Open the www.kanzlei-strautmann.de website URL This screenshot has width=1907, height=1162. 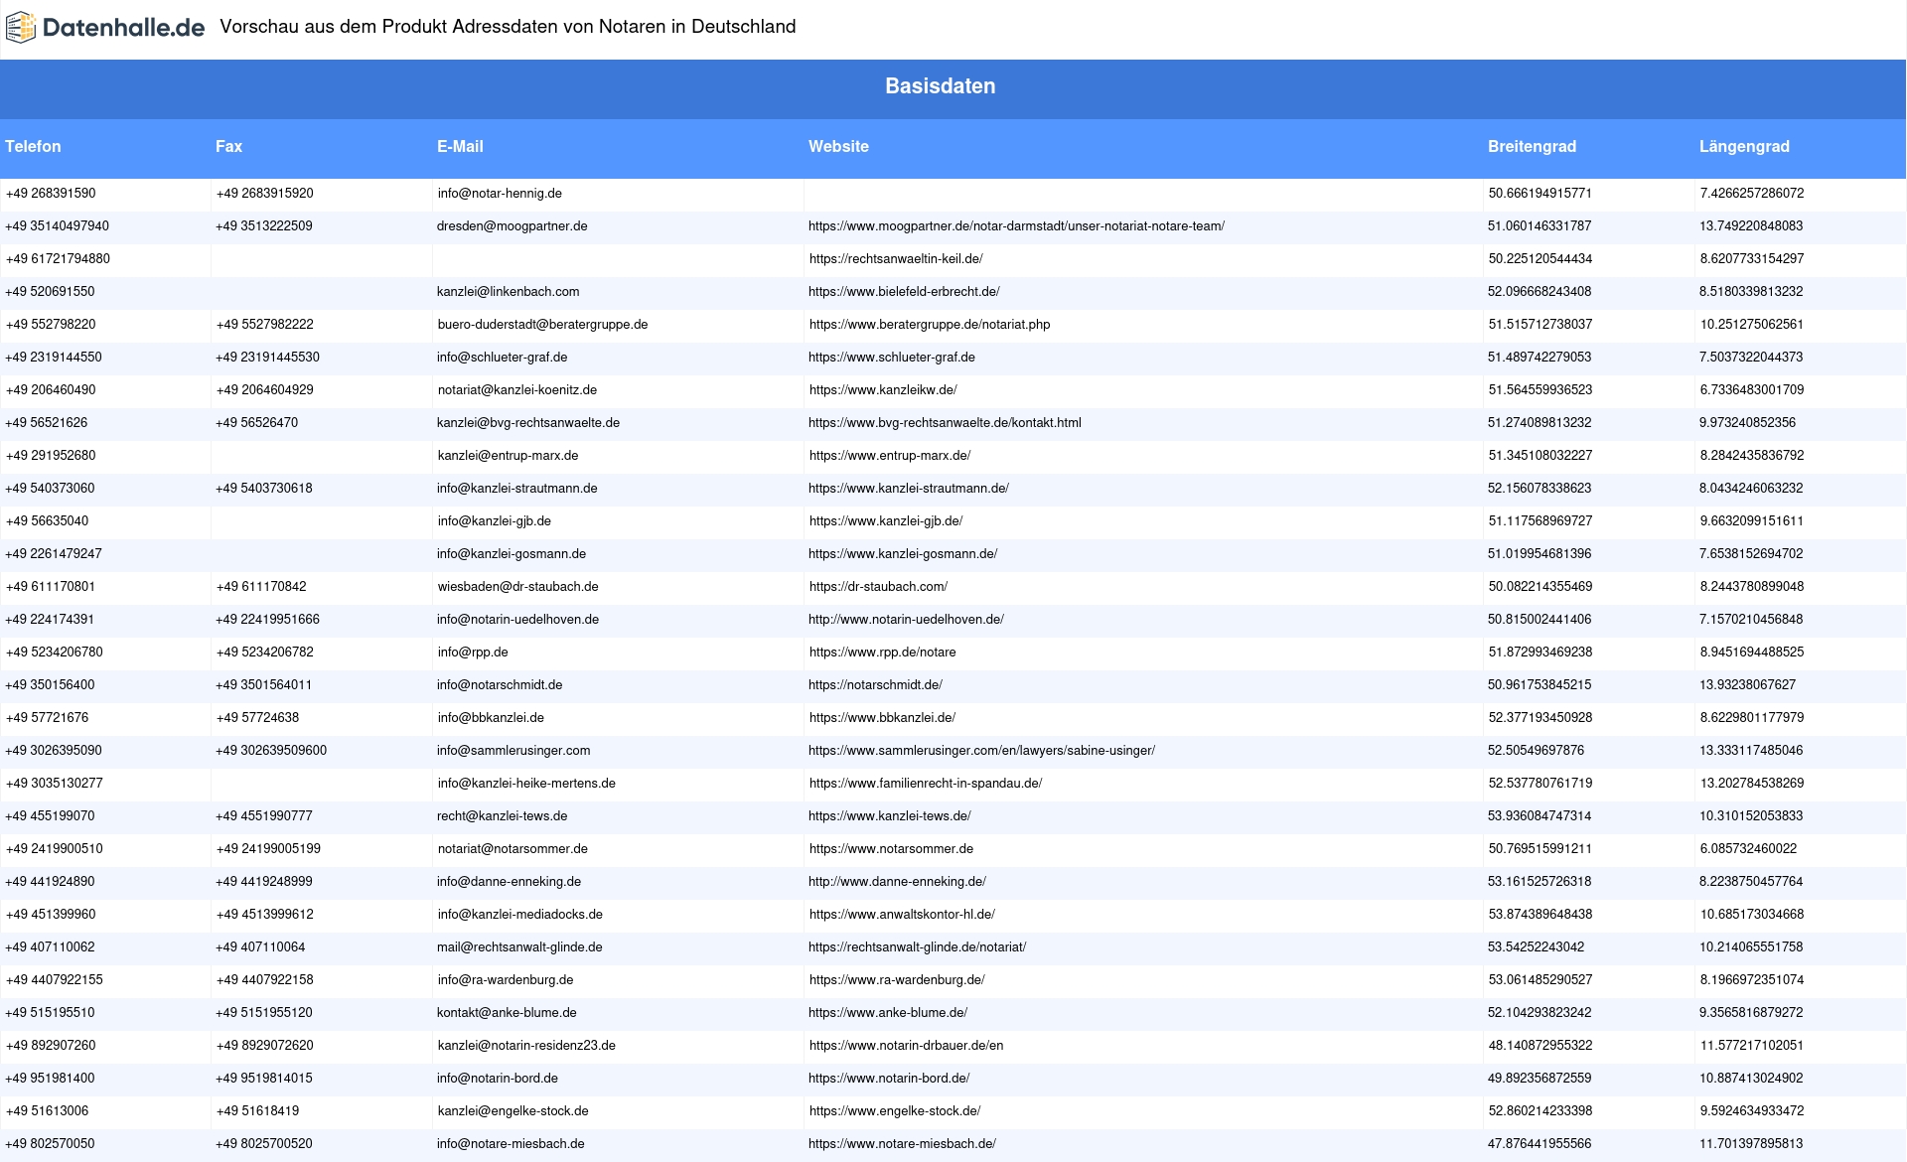click(909, 489)
